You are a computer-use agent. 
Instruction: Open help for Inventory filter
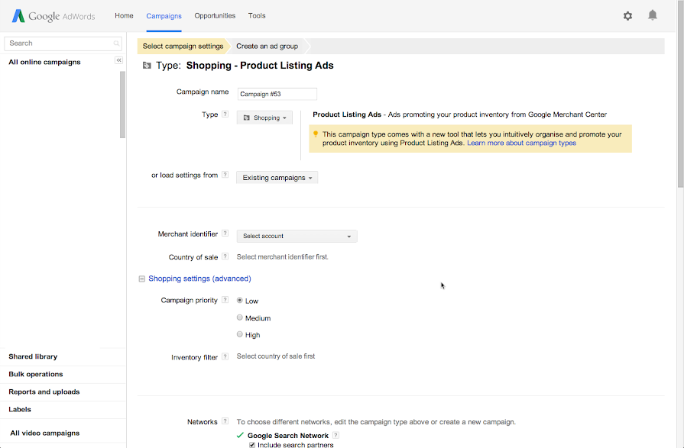click(x=225, y=357)
